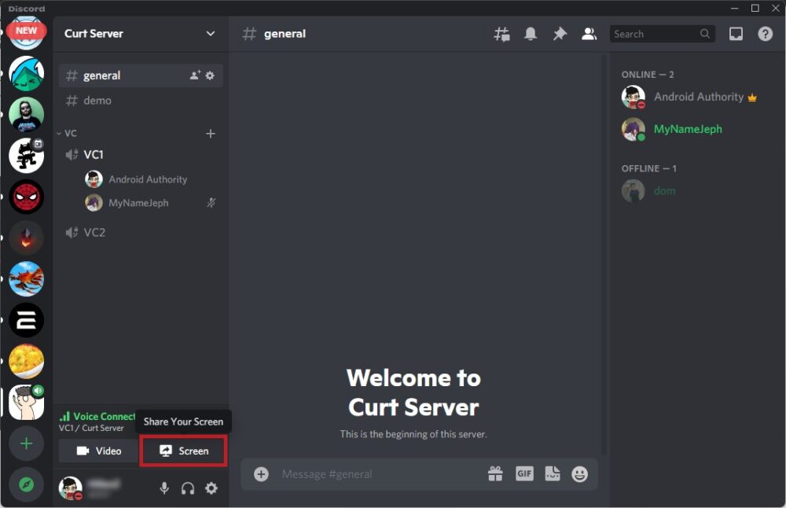Open pinned messages with the pin icon
786x508 pixels.
[560, 34]
